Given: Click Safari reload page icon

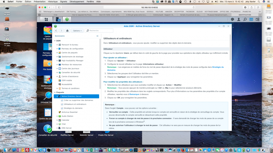Looking at the screenshot, I should click(x=194, y=7).
